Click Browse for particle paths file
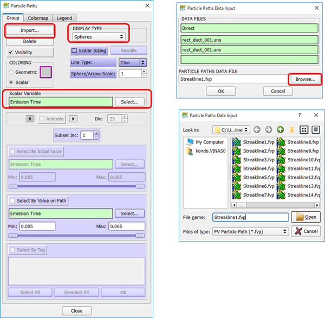The height and width of the screenshot is (318, 325). pyautogui.click(x=305, y=79)
